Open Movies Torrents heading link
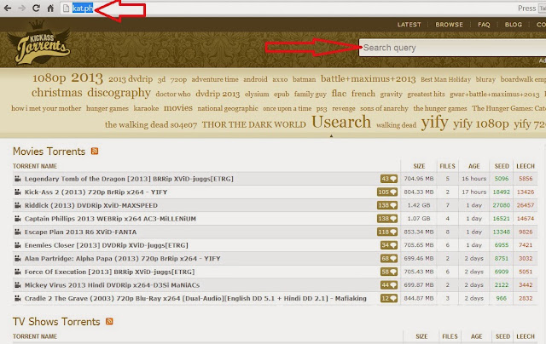546x344 pixels. click(x=49, y=152)
